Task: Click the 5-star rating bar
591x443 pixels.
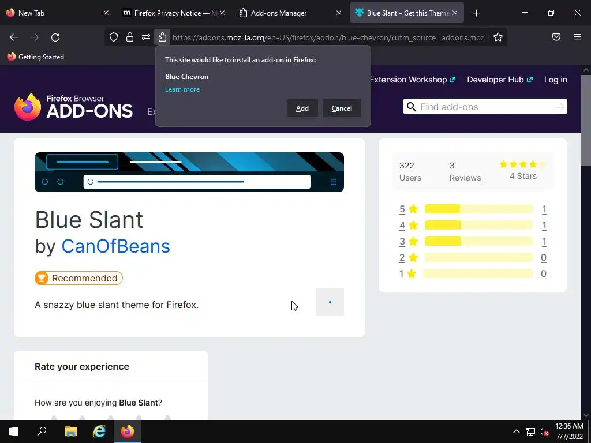Action: tap(478, 209)
